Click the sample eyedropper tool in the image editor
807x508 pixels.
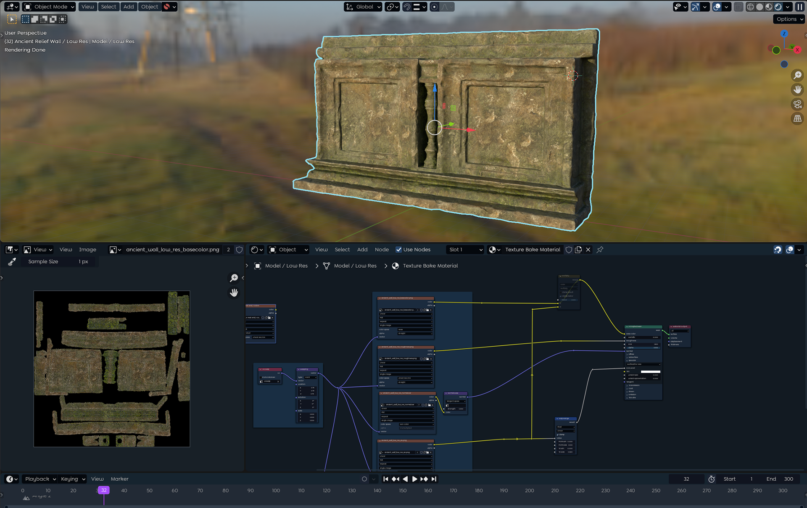click(x=12, y=262)
